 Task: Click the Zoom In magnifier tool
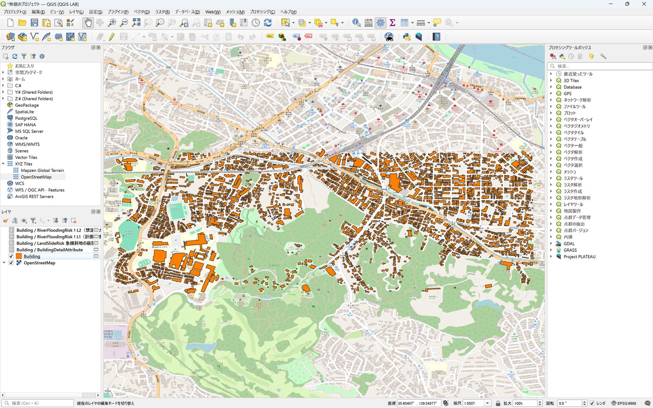coord(112,23)
